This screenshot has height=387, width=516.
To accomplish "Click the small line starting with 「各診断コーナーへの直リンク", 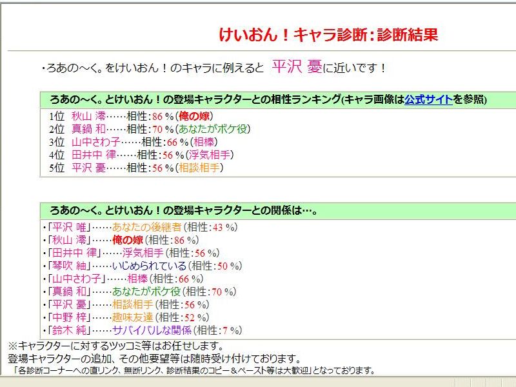I will coord(195,371).
